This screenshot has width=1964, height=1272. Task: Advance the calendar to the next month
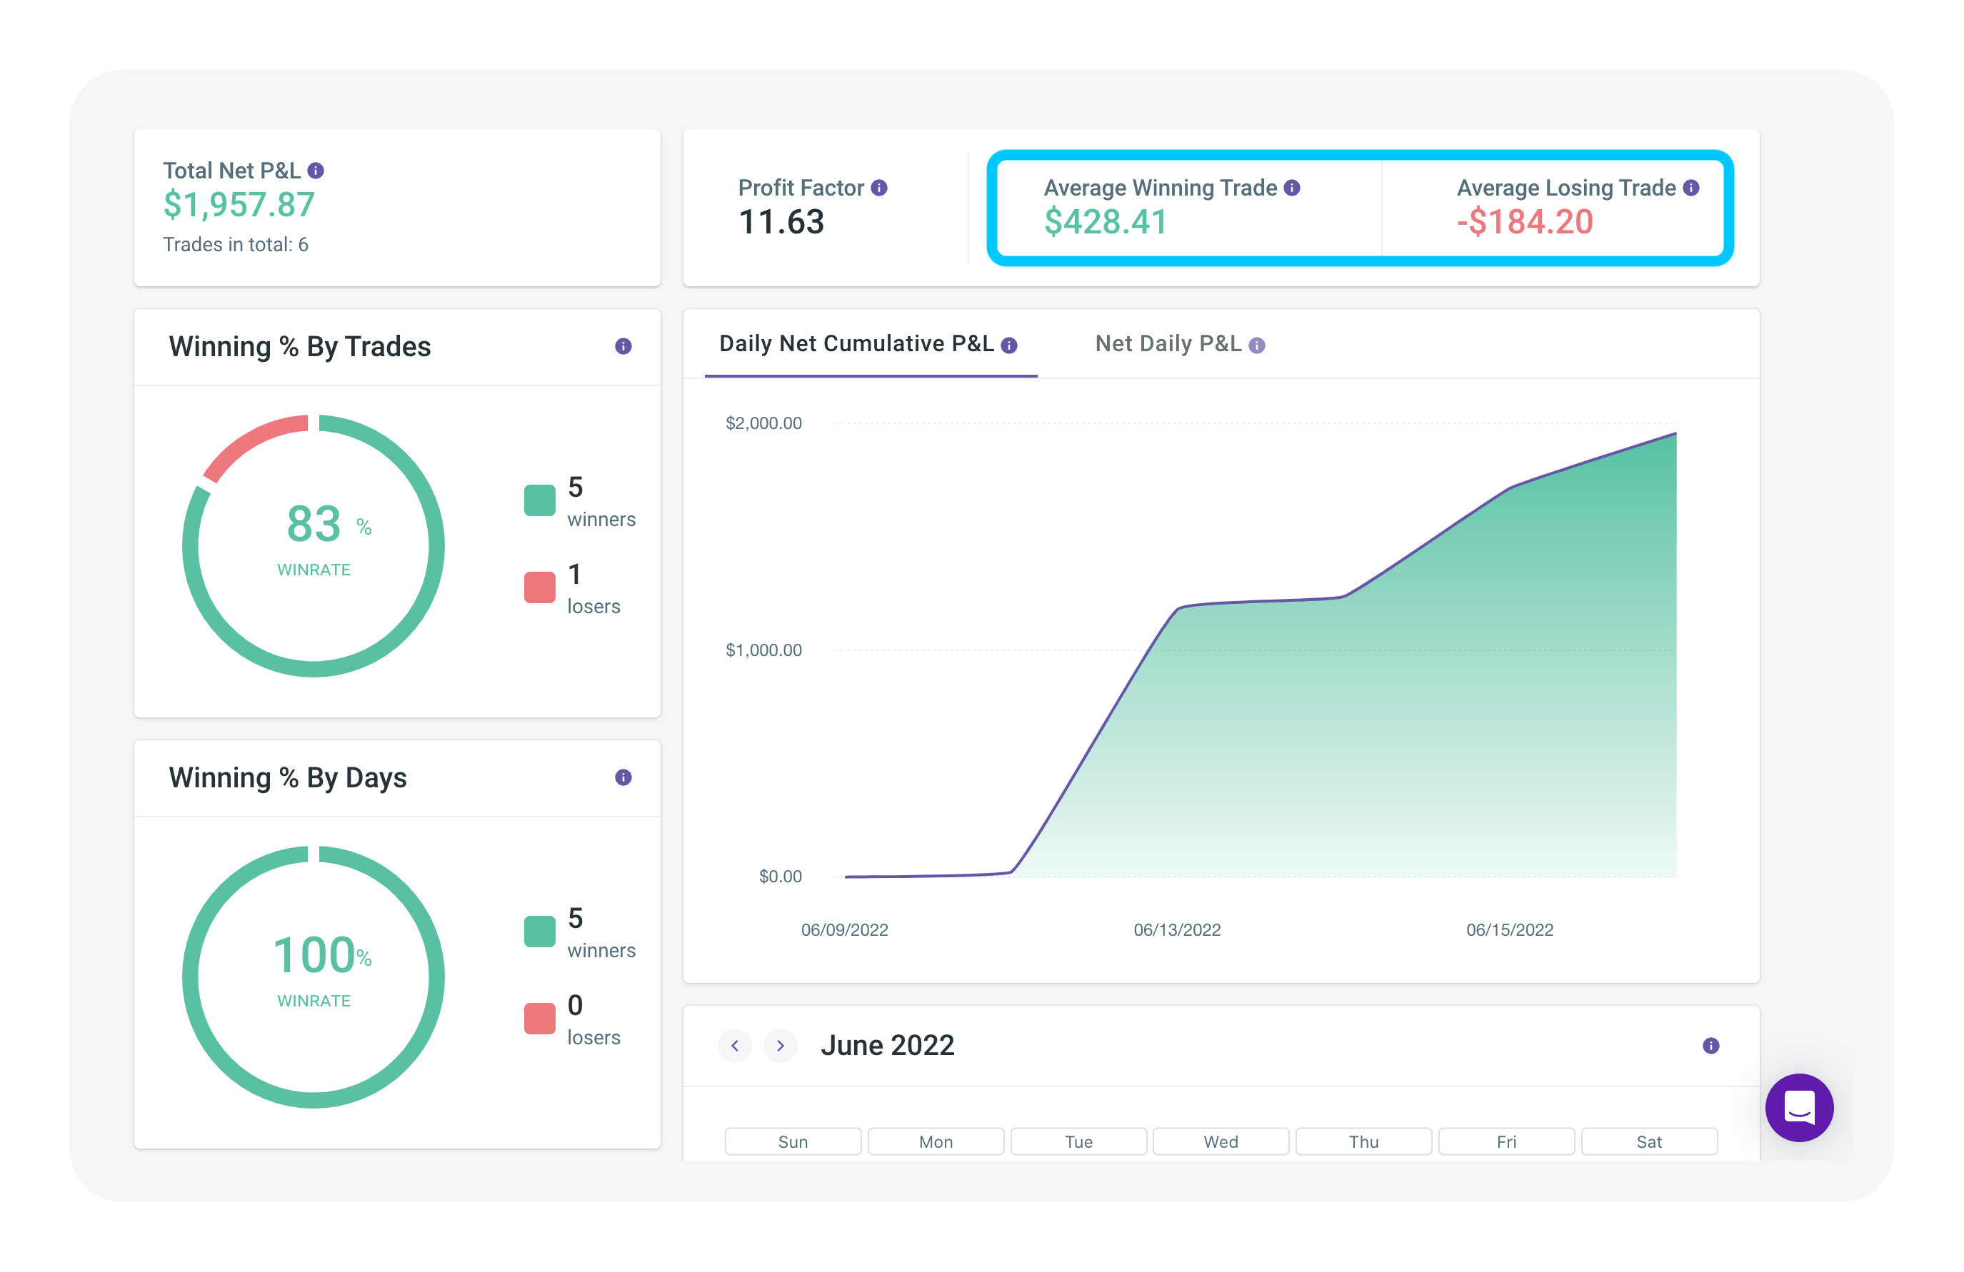tap(780, 1045)
